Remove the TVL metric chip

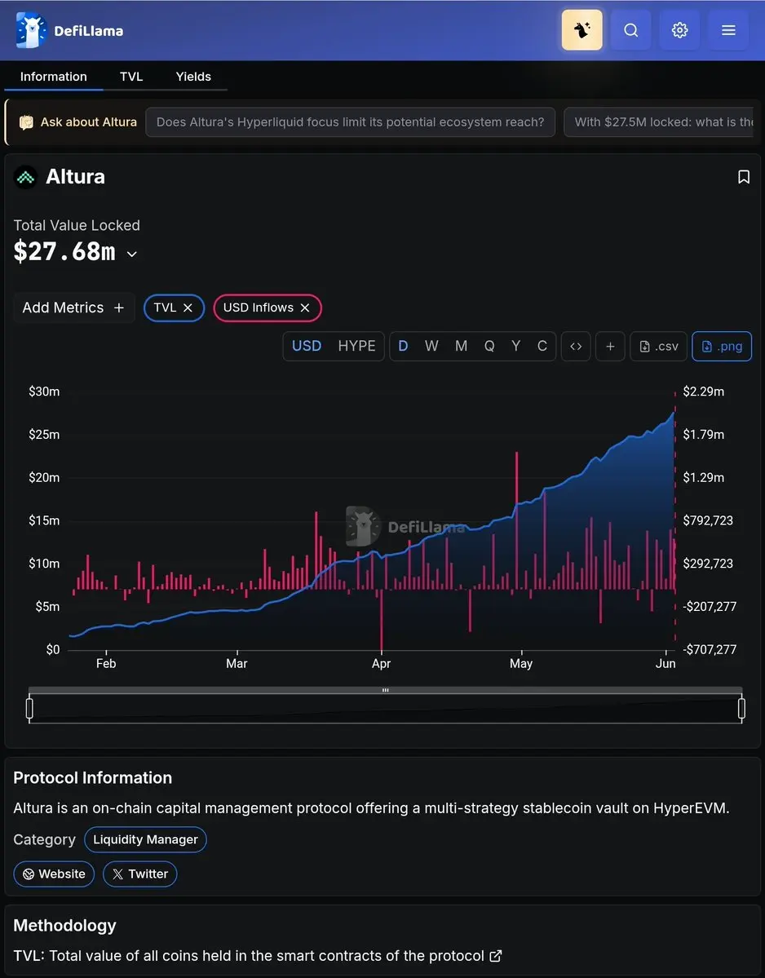(x=188, y=308)
